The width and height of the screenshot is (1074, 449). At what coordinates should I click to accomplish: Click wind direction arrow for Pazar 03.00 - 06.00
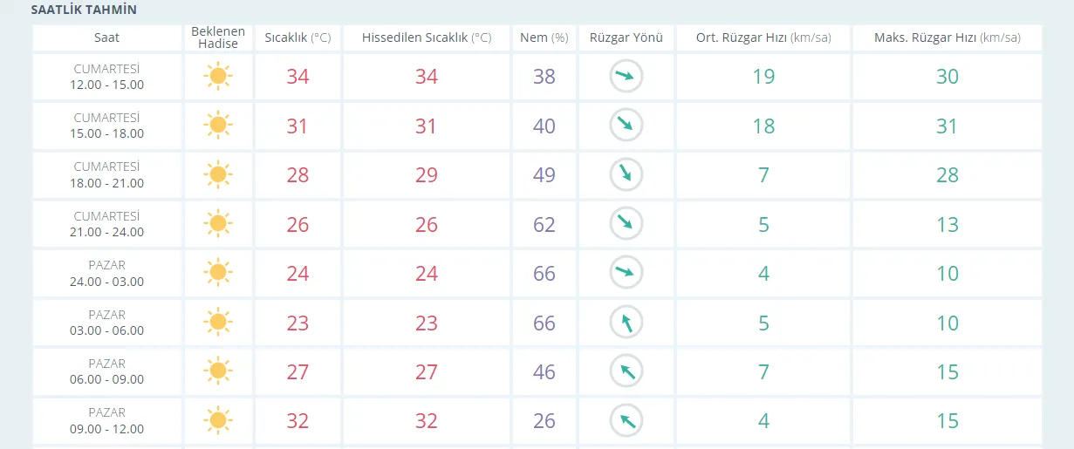tap(626, 323)
